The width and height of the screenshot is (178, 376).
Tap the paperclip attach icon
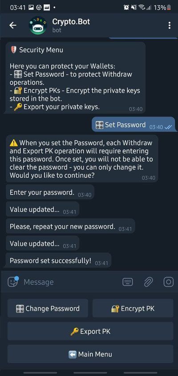point(148,282)
